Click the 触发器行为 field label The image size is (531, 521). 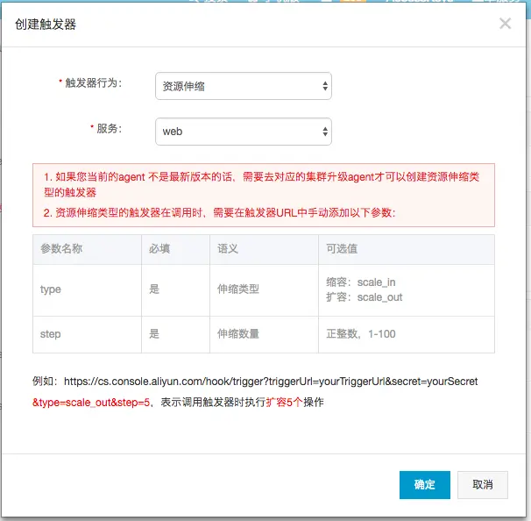click(93, 82)
